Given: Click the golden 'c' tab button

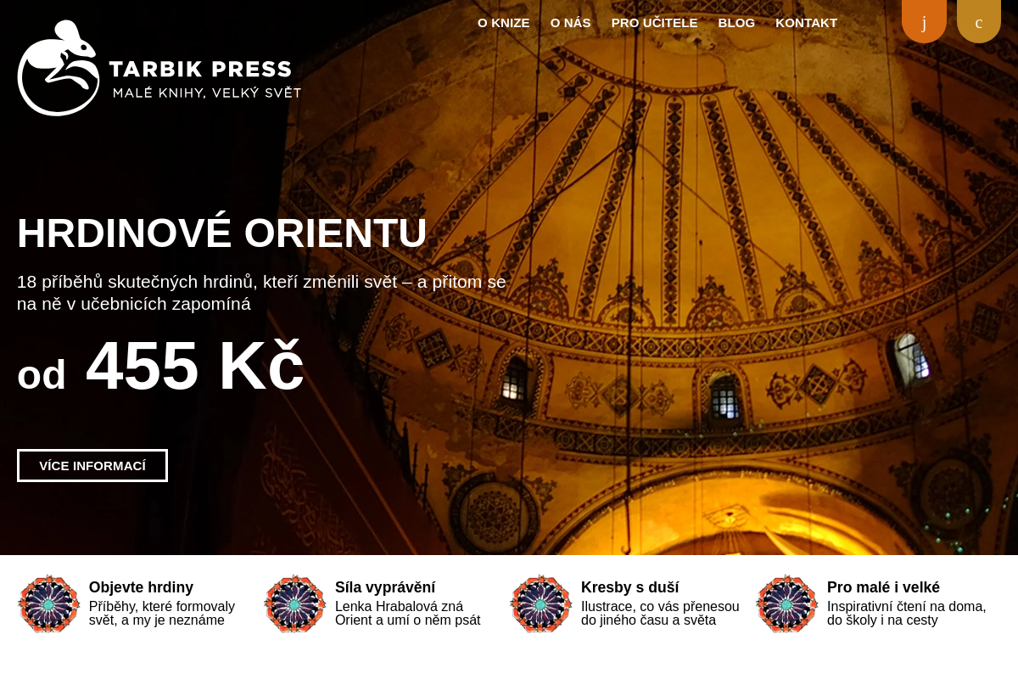Looking at the screenshot, I should (979, 21).
